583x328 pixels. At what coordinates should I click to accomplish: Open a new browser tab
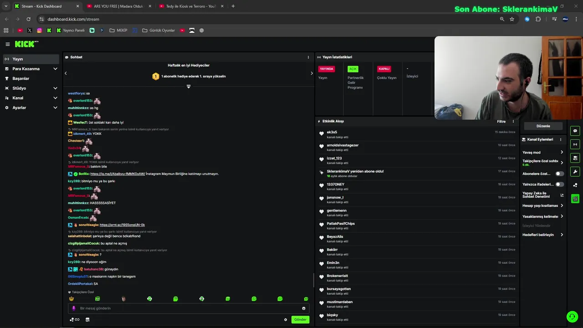pos(233,6)
